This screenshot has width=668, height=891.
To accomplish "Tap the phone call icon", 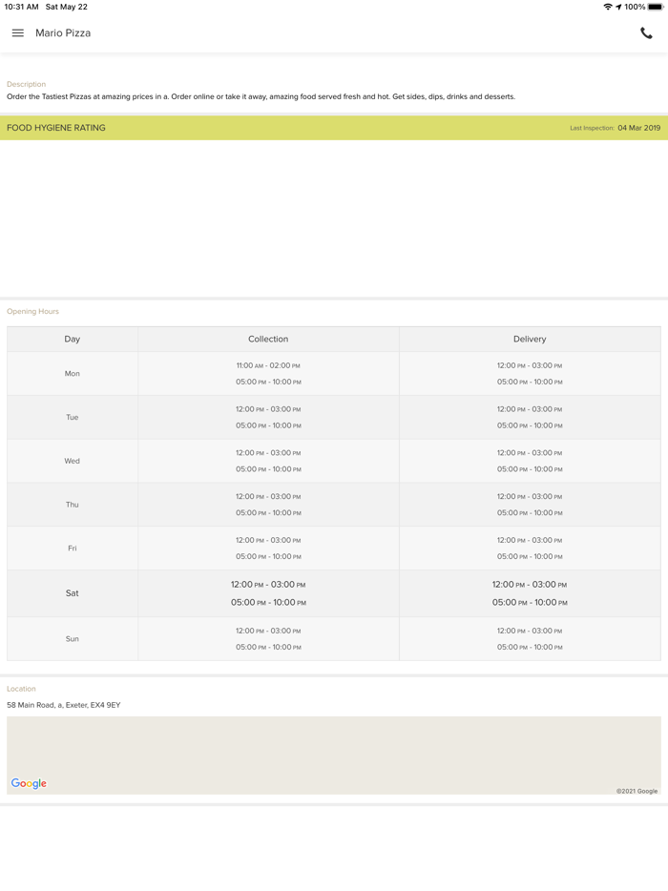I will 646,33.
